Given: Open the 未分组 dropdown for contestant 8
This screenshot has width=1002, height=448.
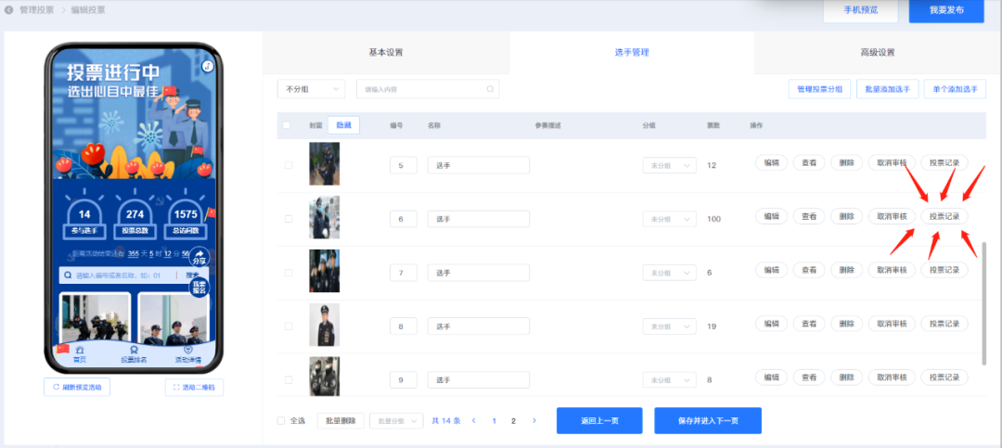Looking at the screenshot, I should coord(669,326).
